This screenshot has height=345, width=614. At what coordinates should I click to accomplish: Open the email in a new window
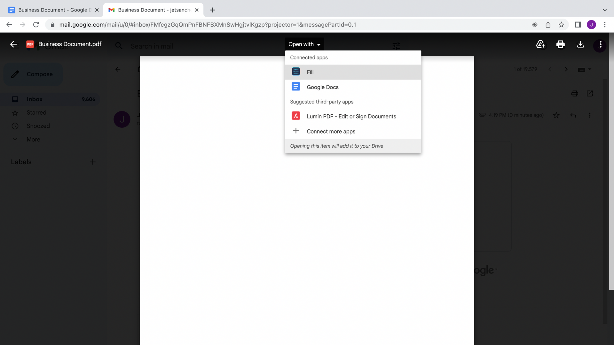click(590, 93)
